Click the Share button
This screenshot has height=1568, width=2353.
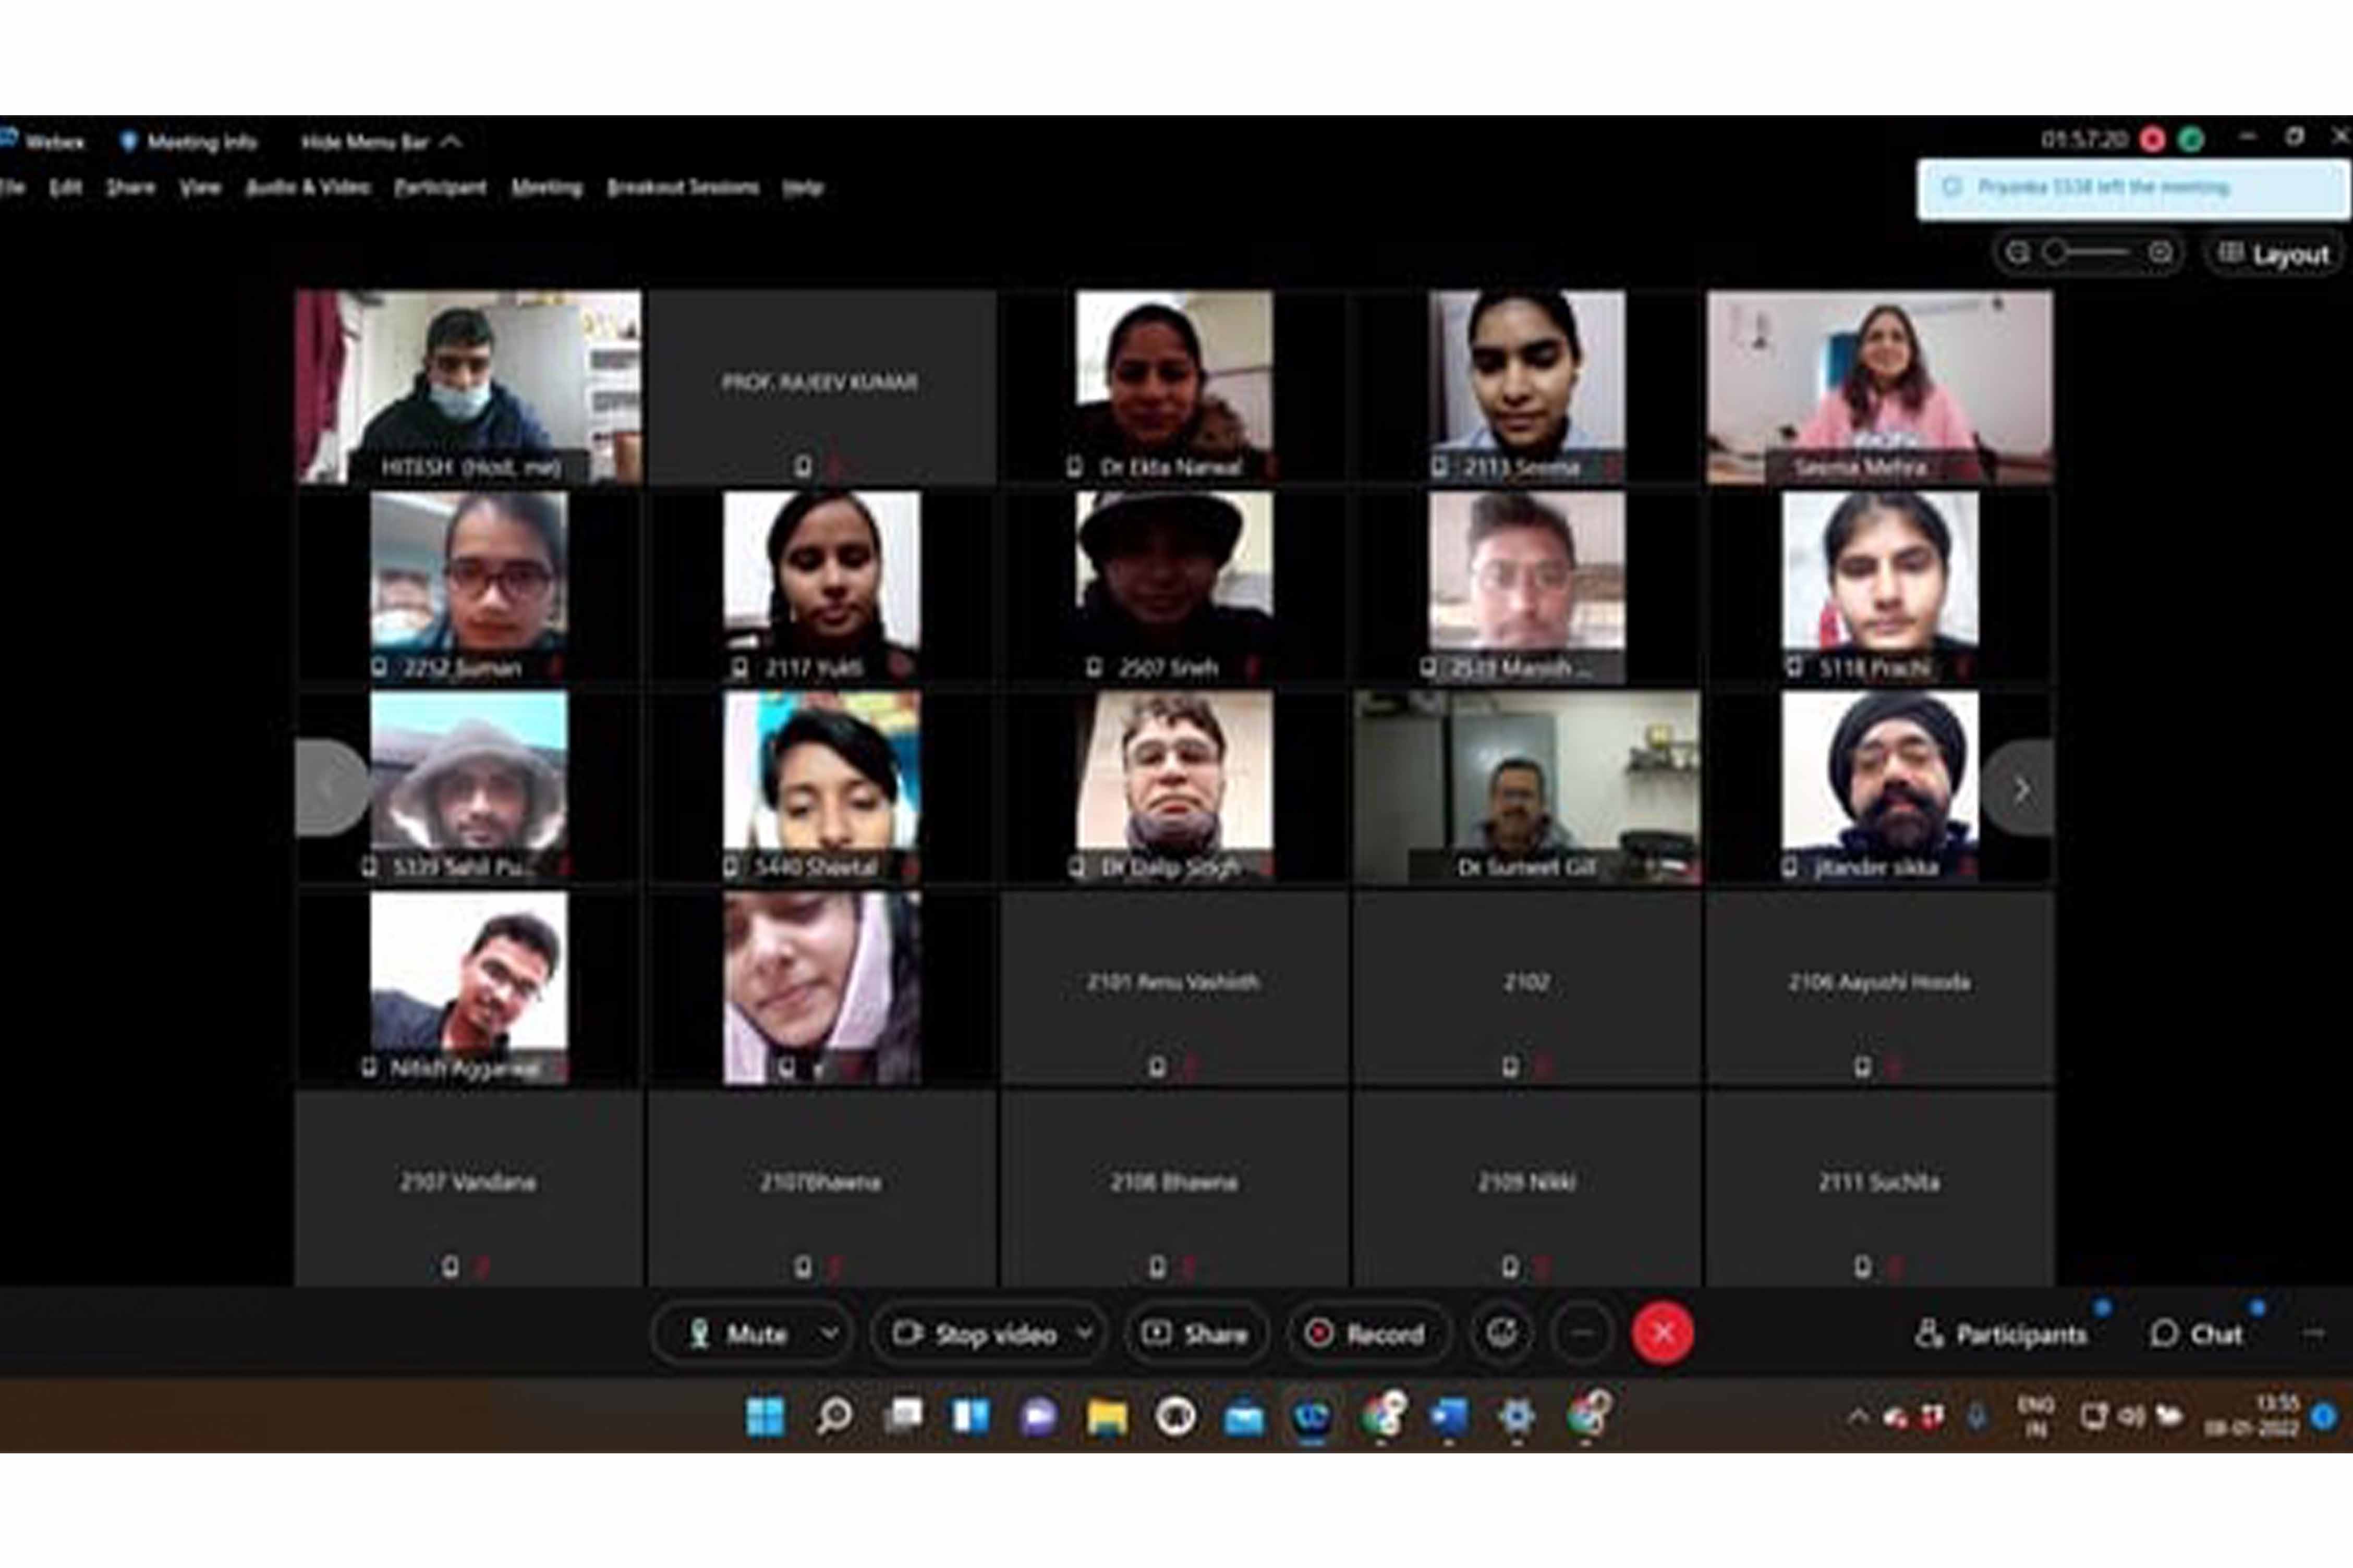(x=1196, y=1334)
